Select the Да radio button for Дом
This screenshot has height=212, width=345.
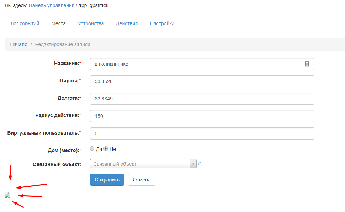click(x=92, y=149)
